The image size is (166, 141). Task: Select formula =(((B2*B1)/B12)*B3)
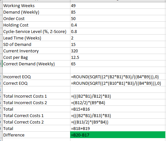pyautogui.click(x=118, y=96)
